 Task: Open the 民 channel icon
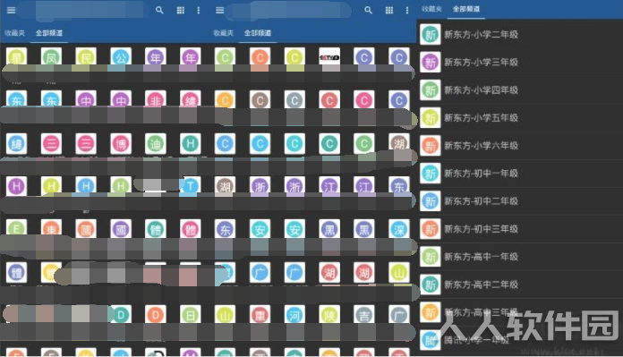(86, 57)
